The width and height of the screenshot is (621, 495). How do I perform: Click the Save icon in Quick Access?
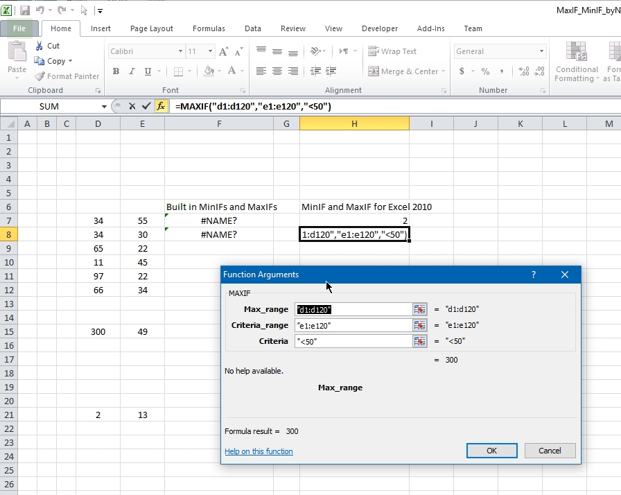pyautogui.click(x=25, y=10)
